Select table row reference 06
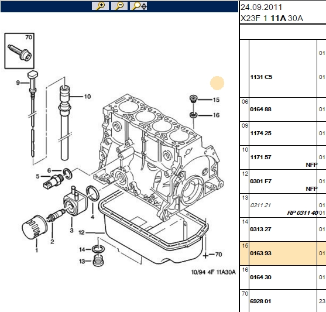 click(x=245, y=102)
